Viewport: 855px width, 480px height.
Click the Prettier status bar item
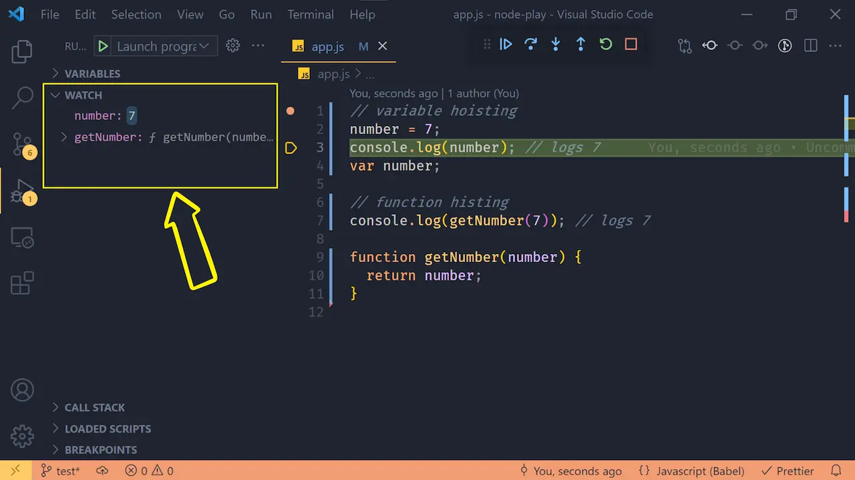tap(788, 471)
